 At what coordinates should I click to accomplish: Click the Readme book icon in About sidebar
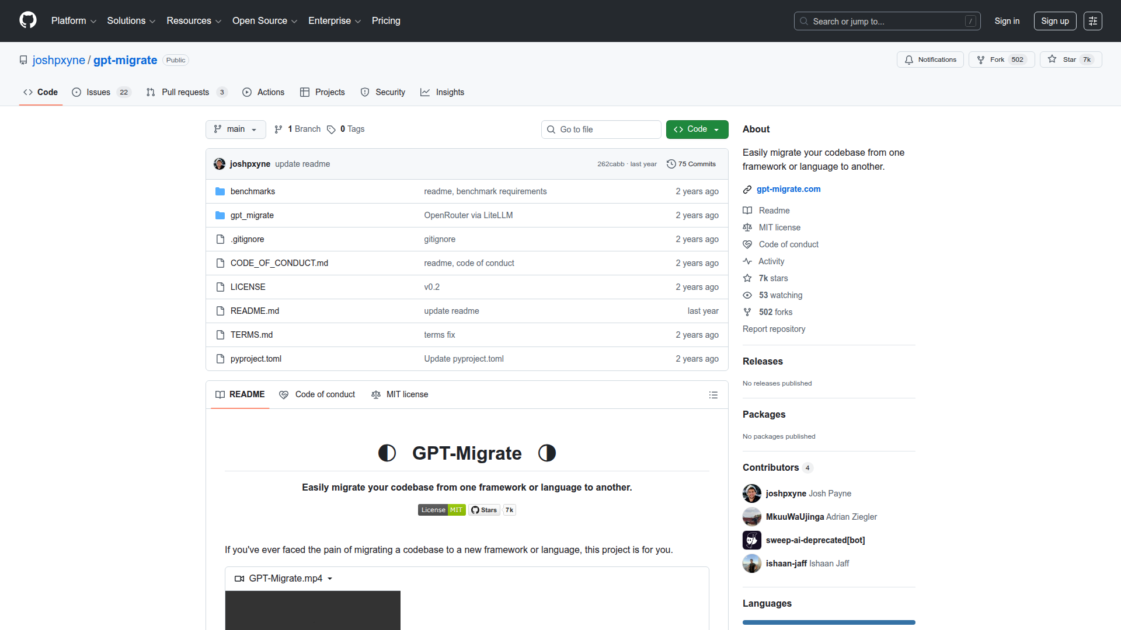pos(748,210)
